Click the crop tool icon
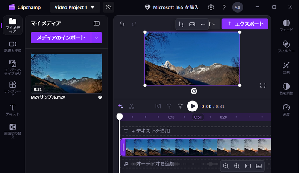 [x=182, y=24]
